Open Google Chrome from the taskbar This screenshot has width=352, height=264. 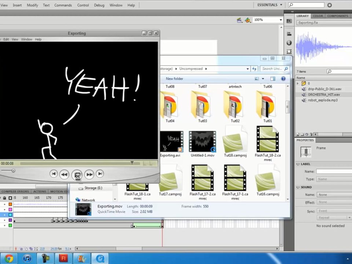(x=9, y=258)
